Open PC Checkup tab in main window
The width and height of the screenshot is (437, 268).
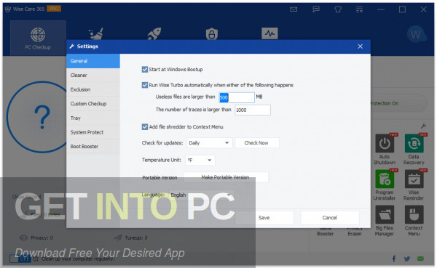click(38, 38)
